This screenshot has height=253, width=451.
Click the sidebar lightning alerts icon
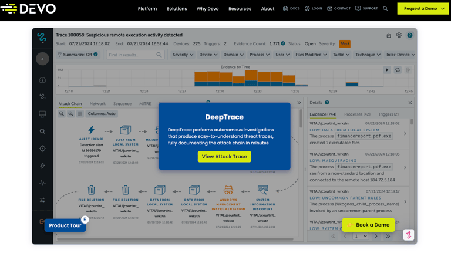click(42, 166)
